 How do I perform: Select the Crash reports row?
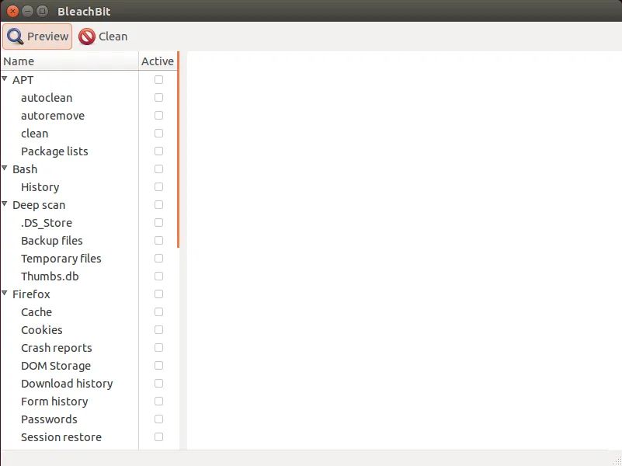coord(57,347)
